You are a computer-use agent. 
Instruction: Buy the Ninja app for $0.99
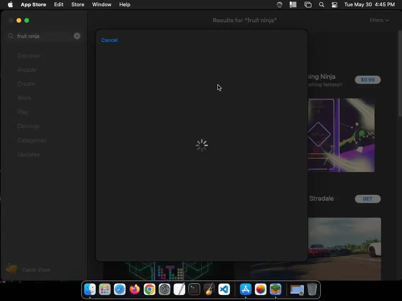click(367, 80)
